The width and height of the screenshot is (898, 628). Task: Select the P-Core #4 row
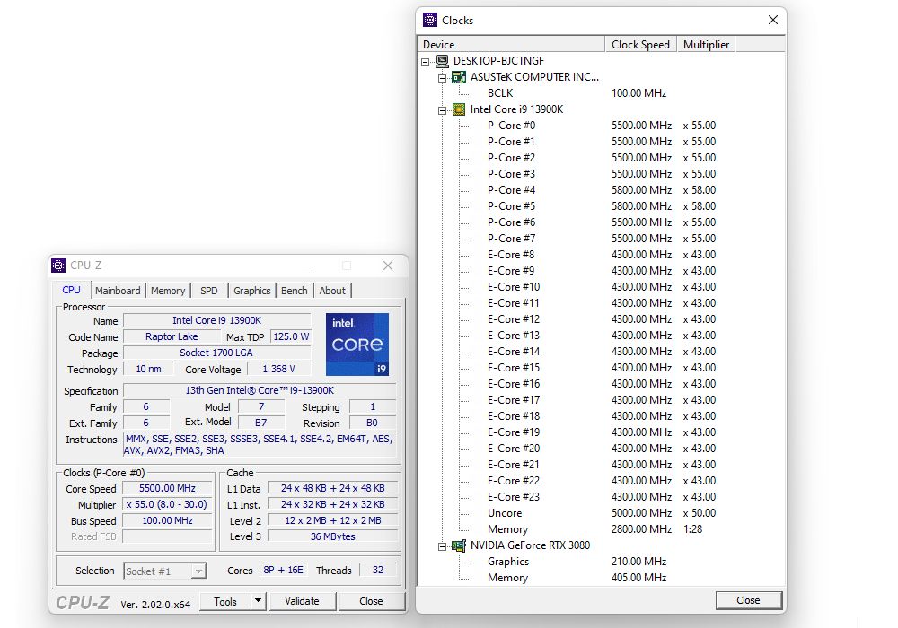tap(602, 190)
